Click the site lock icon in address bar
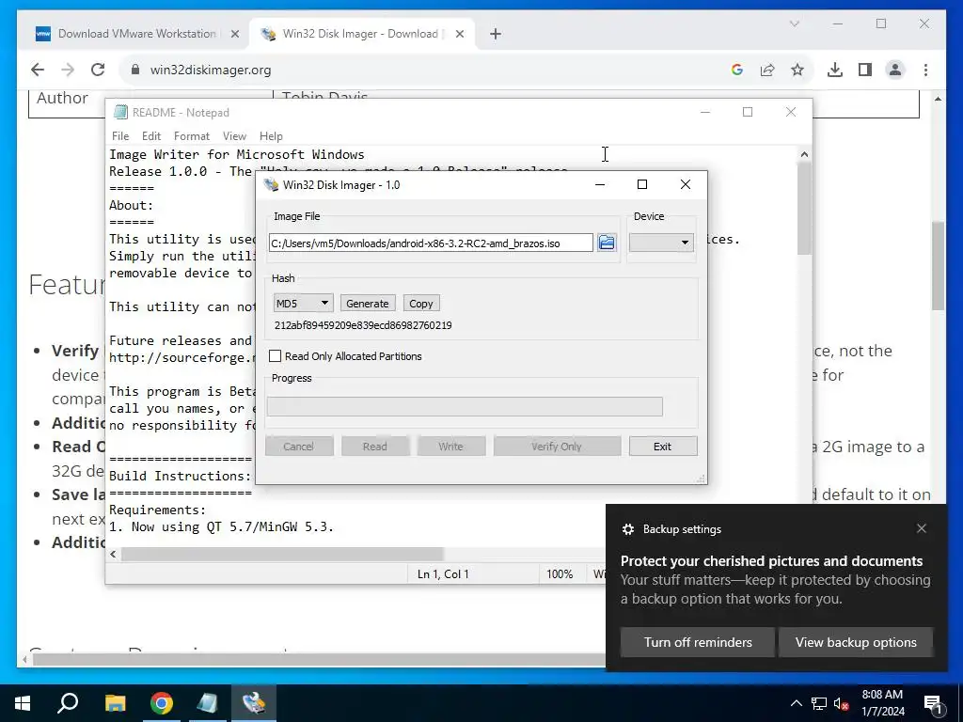Viewport: 963px width, 722px height. 135,70
